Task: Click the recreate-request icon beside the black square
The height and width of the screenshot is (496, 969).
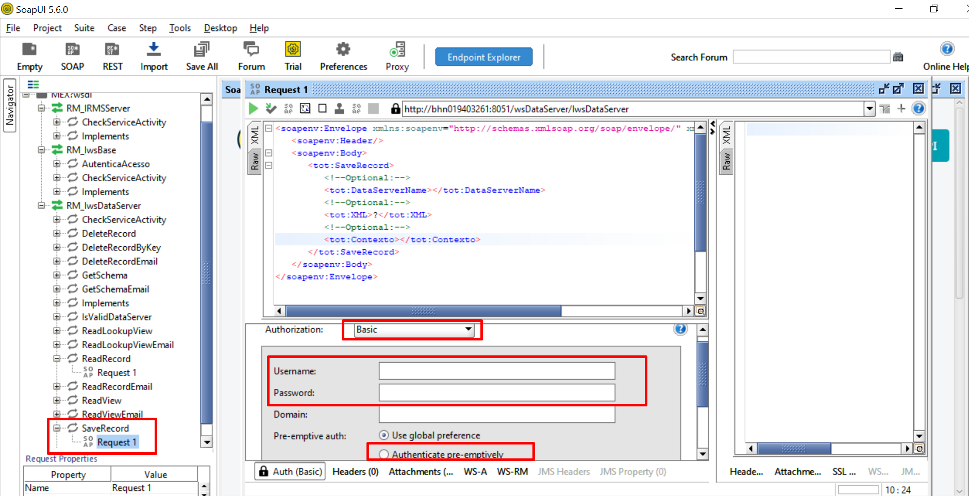Action: point(305,109)
